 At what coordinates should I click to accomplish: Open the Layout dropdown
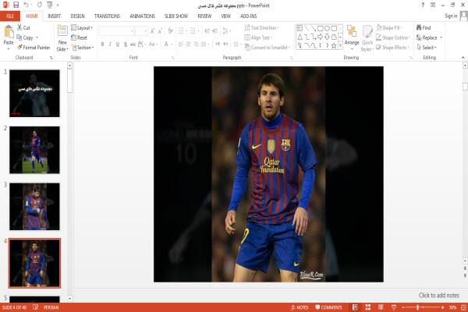(x=82, y=28)
